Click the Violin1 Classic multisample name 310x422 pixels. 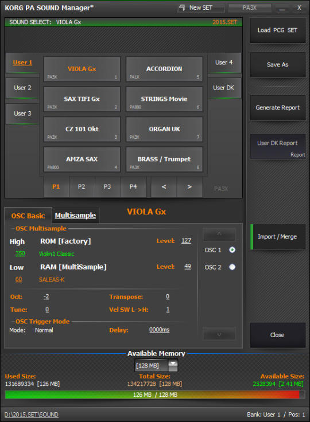(x=56, y=254)
